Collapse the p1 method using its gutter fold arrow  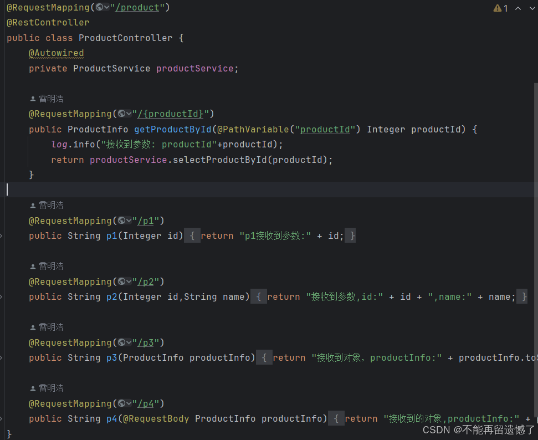click(2, 236)
